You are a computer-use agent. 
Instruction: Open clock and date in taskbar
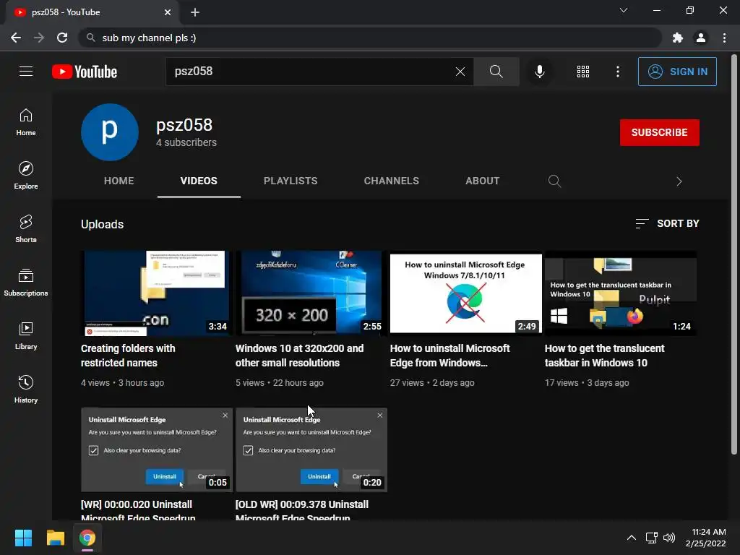(x=705, y=538)
